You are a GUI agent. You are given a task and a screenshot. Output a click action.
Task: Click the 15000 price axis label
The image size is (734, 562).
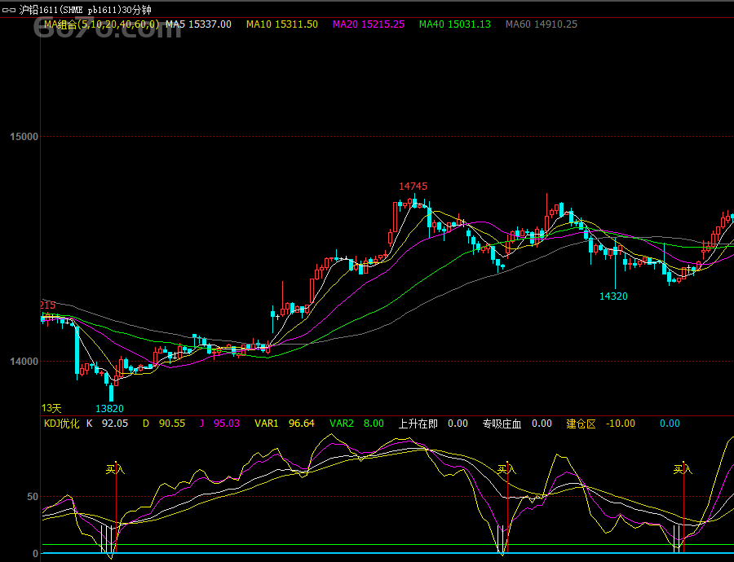point(24,137)
